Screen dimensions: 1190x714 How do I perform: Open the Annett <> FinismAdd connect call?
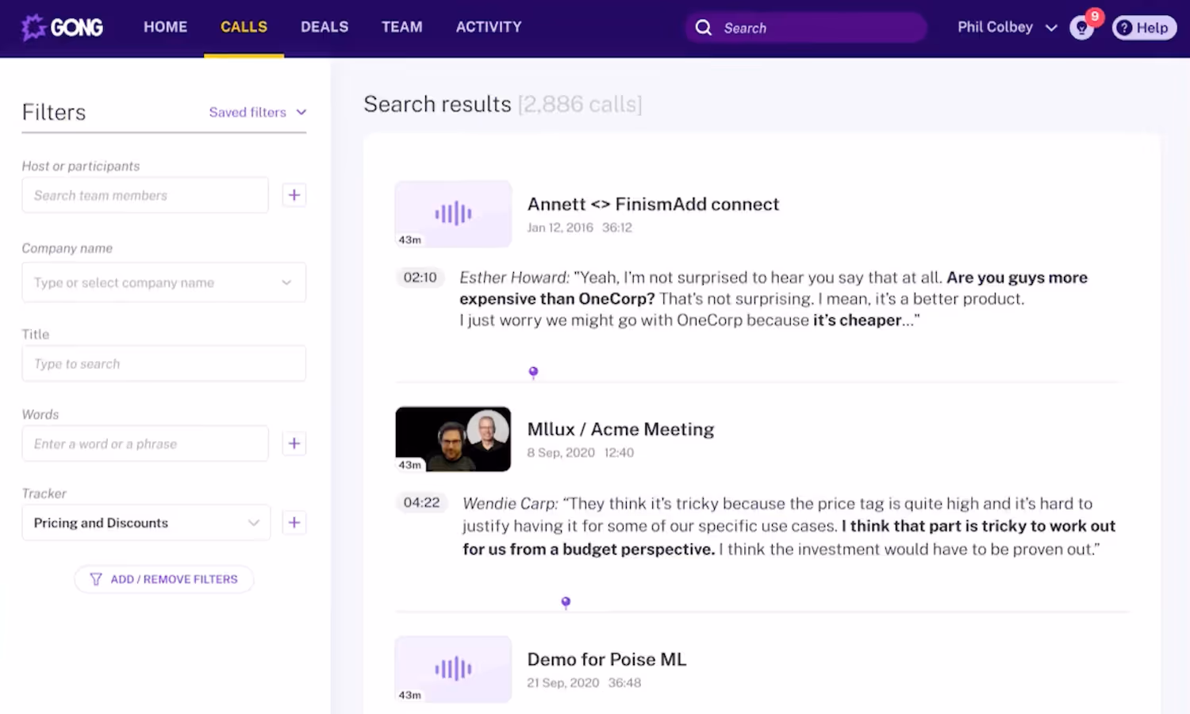coord(653,205)
